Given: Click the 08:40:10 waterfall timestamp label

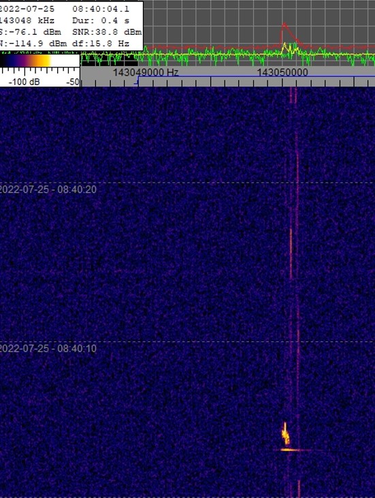Looking at the screenshot, I should click(48, 349).
